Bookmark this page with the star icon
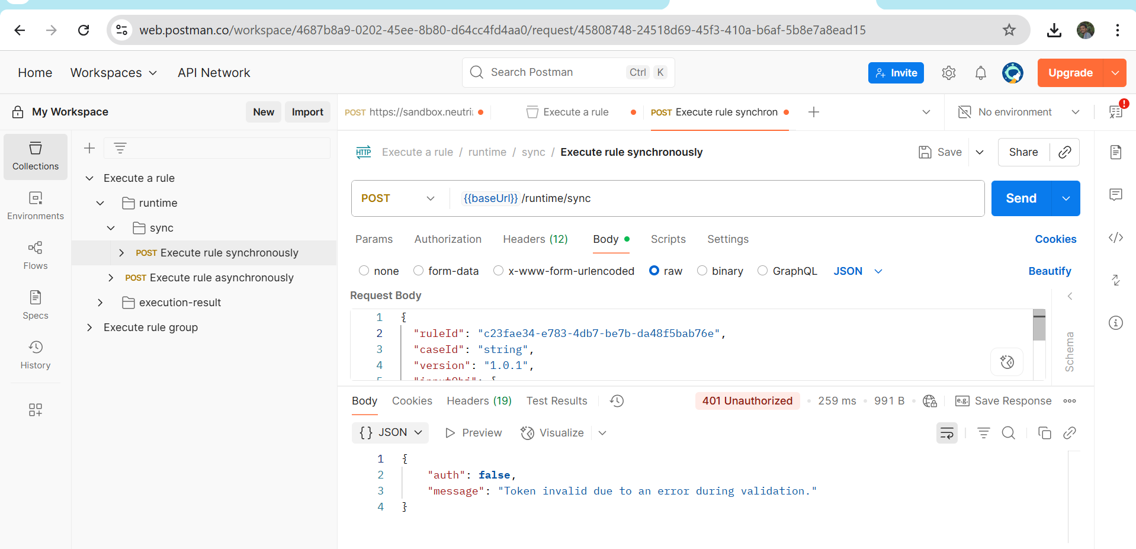 tap(1009, 30)
